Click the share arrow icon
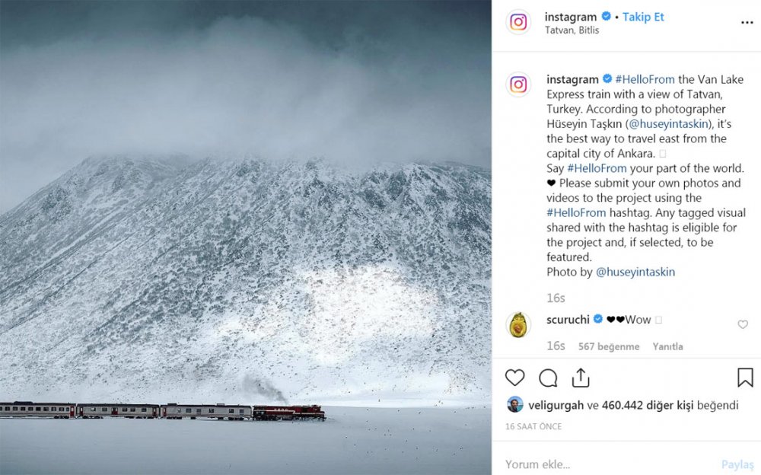The width and height of the screenshot is (761, 475). point(581,378)
